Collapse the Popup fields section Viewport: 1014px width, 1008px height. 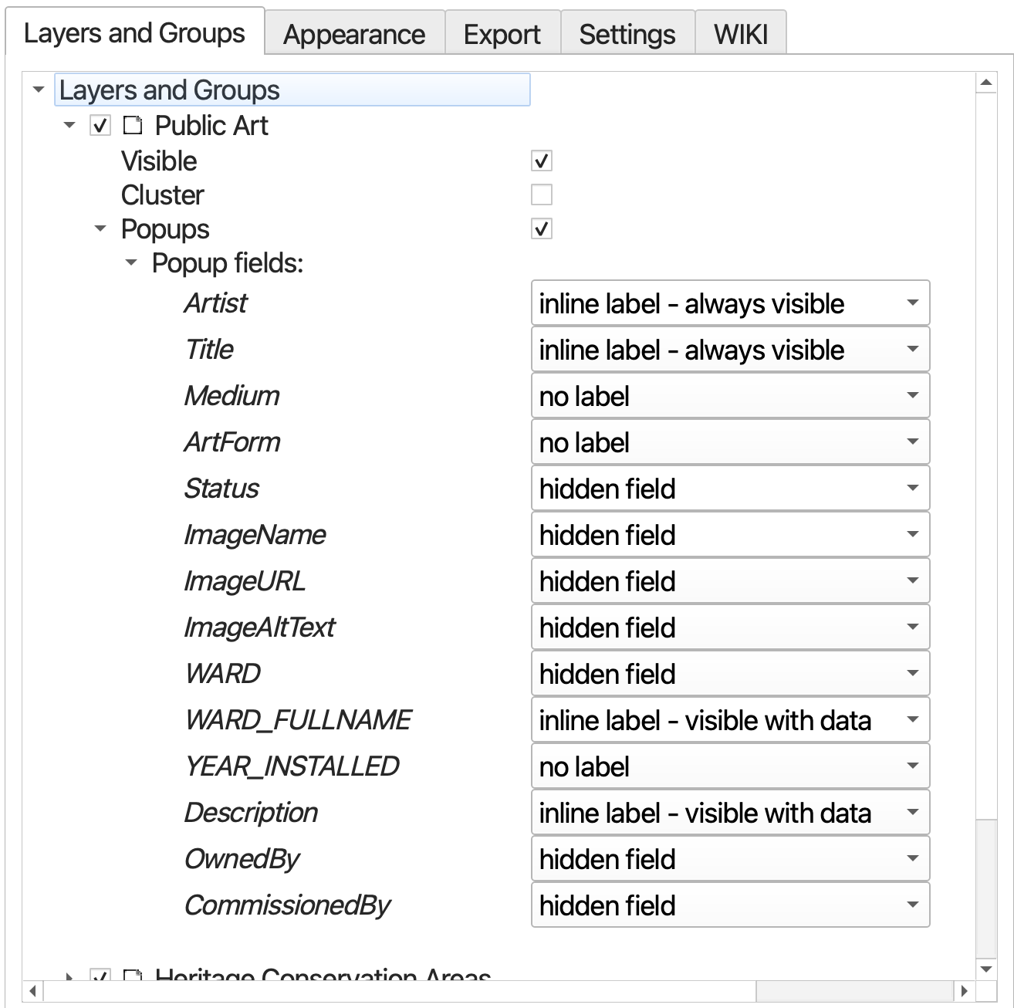click(131, 263)
